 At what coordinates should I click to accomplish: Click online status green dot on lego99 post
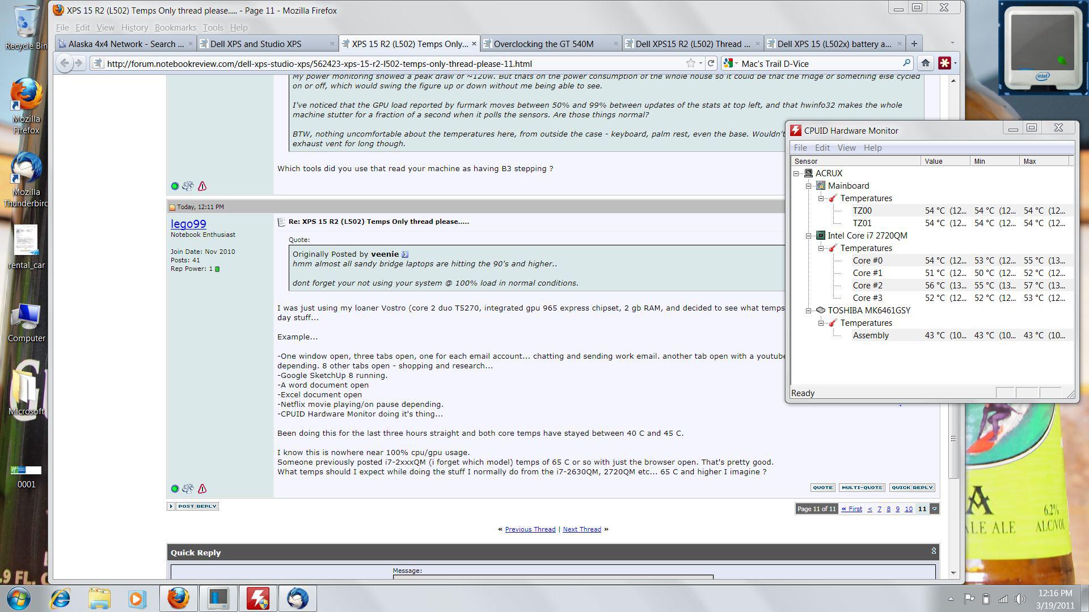pyautogui.click(x=175, y=488)
